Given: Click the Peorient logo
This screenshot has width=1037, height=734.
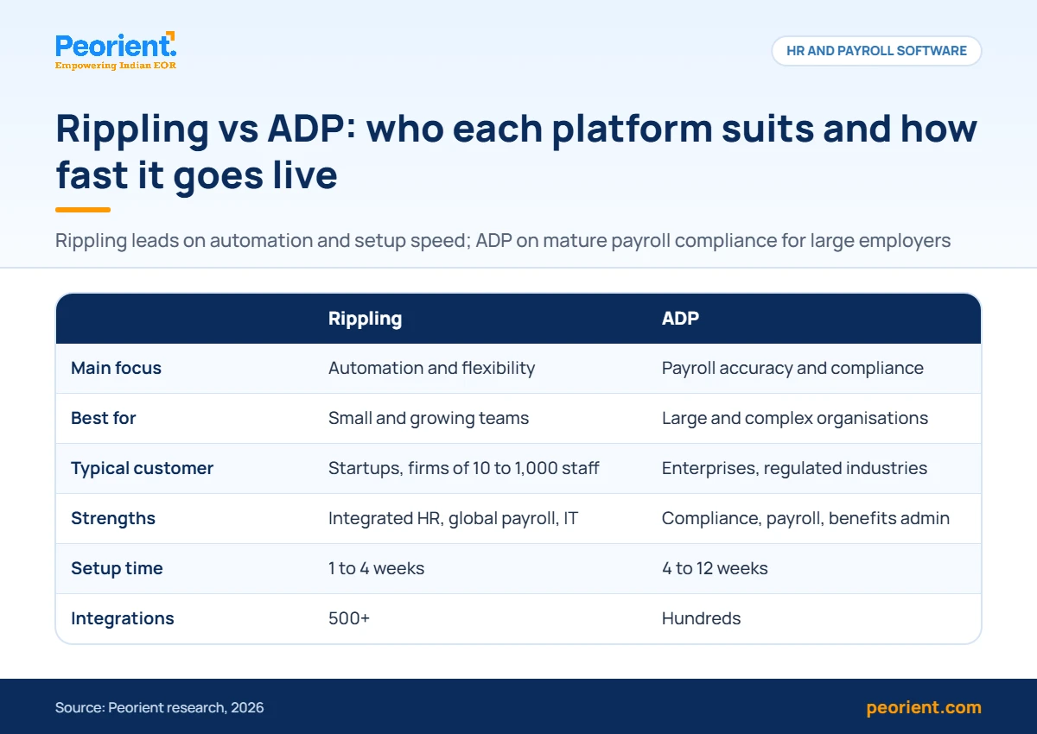Looking at the screenshot, I should 116,51.
